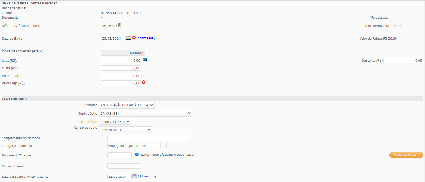Expand the Conta débito dropdown
The image size is (425, 182).
pyautogui.click(x=145, y=113)
